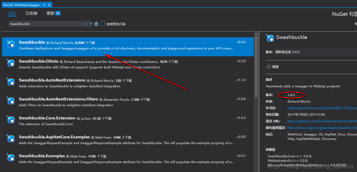Open the github.com project URL link
The height and width of the screenshot is (172, 357).
click(x=322, y=121)
